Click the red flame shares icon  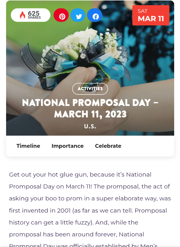[x=22, y=15]
